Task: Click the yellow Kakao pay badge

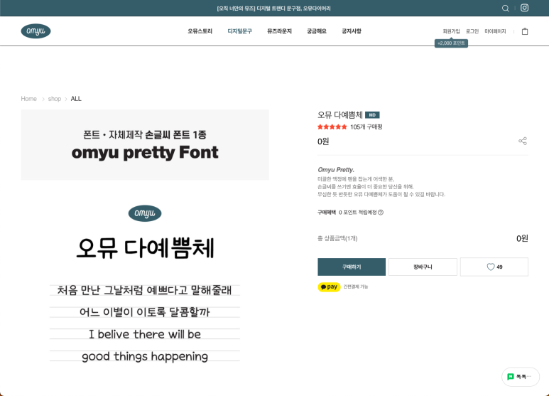Action: click(329, 287)
